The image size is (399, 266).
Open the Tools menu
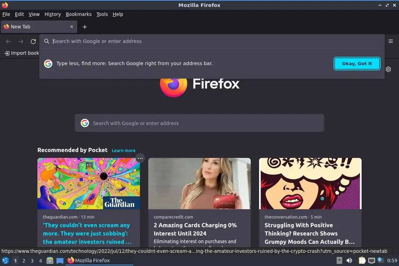pos(102,14)
